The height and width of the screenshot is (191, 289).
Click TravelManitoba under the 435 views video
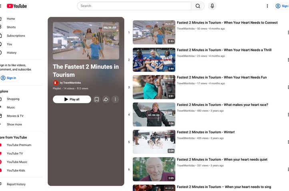click(185, 138)
